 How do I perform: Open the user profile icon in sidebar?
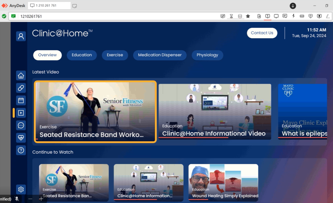pyautogui.click(x=21, y=36)
